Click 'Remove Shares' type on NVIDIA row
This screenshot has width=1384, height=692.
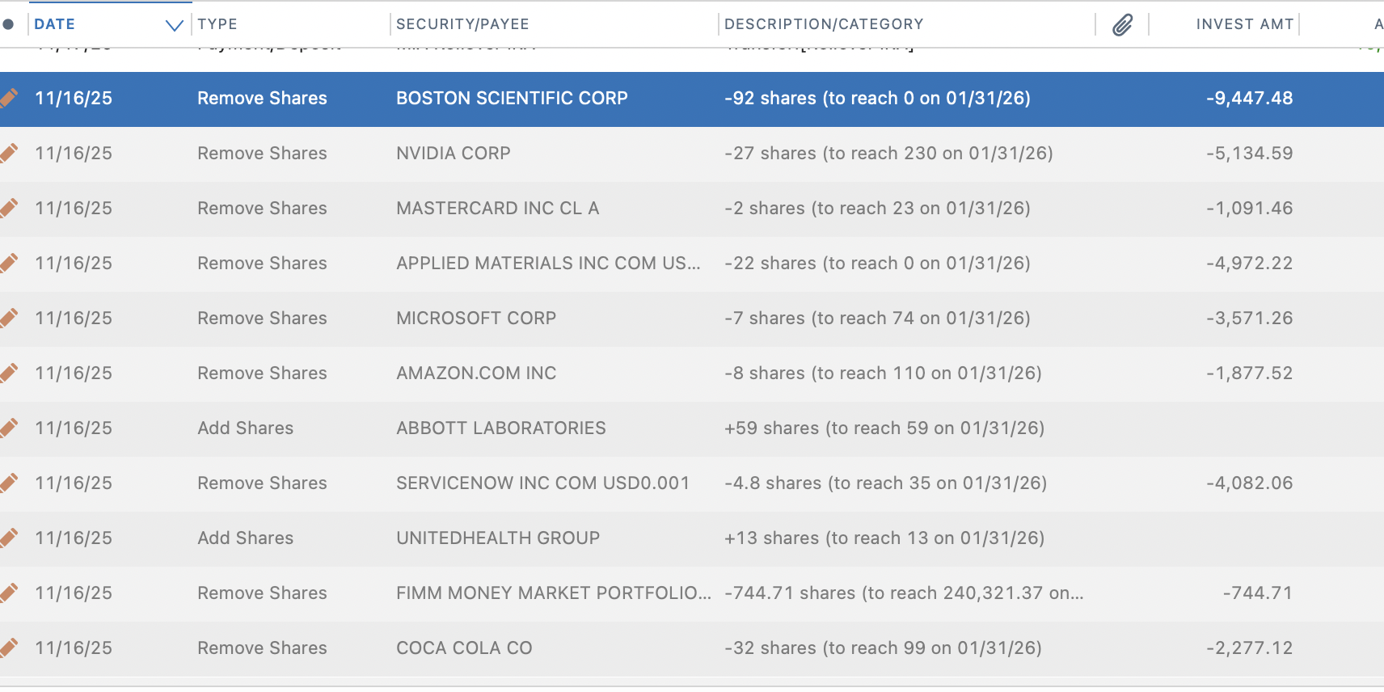coord(262,154)
